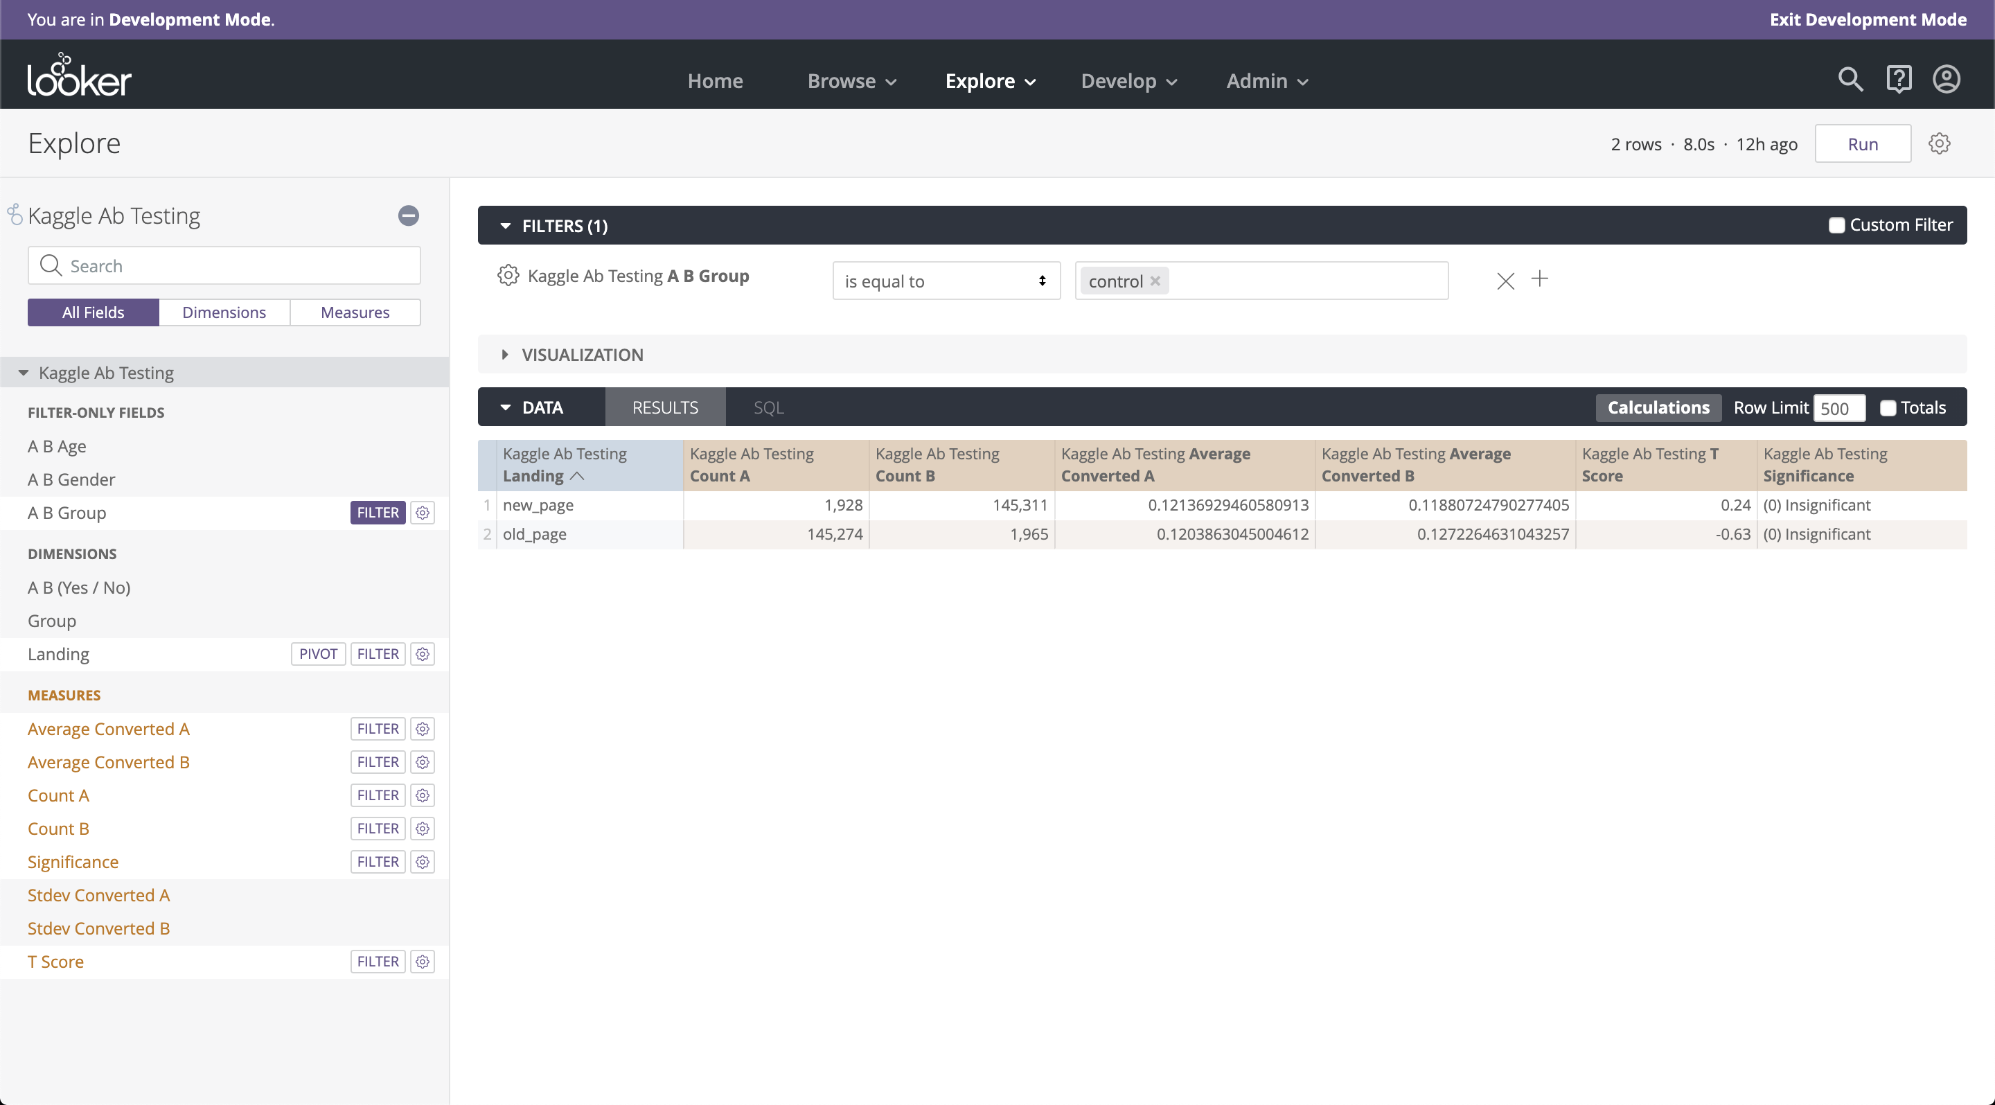Open Explore settings gear next to Run
This screenshot has width=1995, height=1105.
coord(1938,143)
